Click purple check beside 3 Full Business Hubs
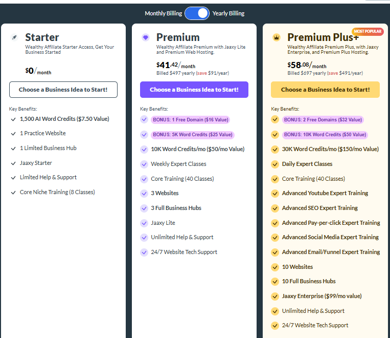 click(x=144, y=208)
